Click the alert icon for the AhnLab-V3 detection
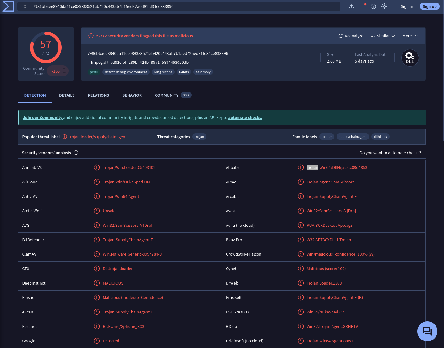This screenshot has width=444, height=348. pos(97,167)
